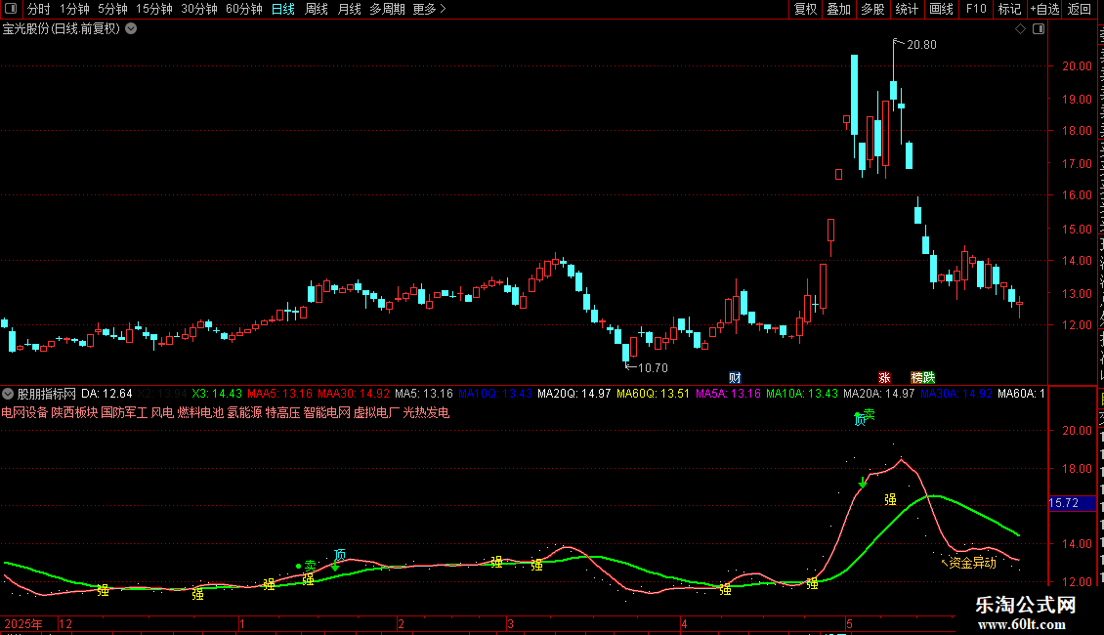The image size is (1104, 635).
Task: Click the 2025年 date axis label
Action: coord(23,623)
